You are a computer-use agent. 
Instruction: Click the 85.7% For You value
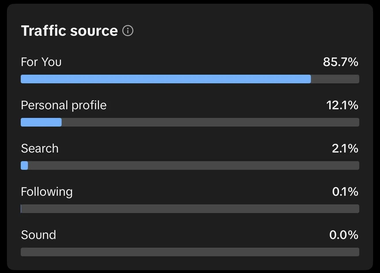341,62
